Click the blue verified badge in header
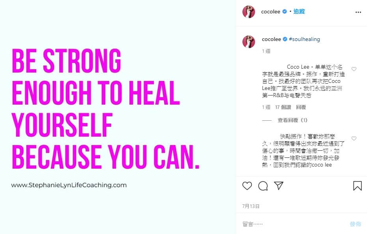367x234 pixels. coord(285,11)
